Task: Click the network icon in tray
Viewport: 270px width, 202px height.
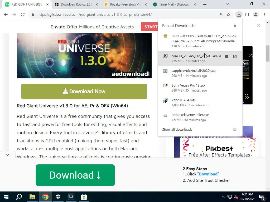Action: [230, 197]
